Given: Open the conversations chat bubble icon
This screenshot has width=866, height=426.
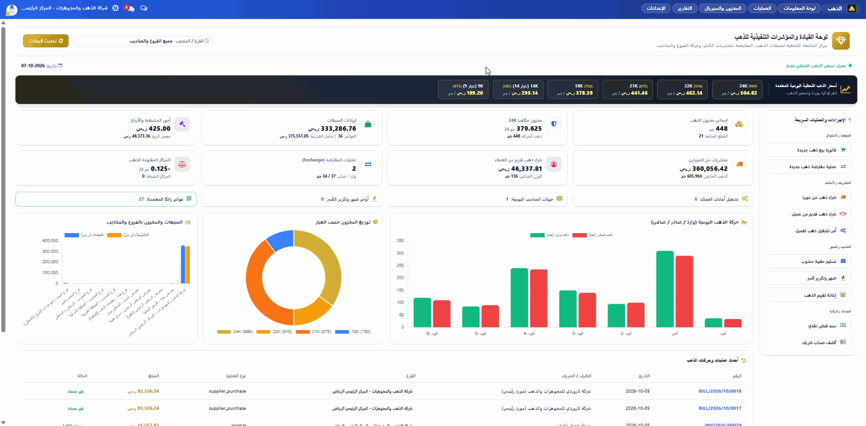Looking at the screenshot, I should coord(144,8).
